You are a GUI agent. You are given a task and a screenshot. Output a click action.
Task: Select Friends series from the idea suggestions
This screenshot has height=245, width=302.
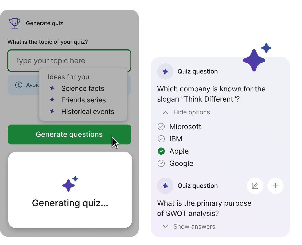tap(83, 100)
